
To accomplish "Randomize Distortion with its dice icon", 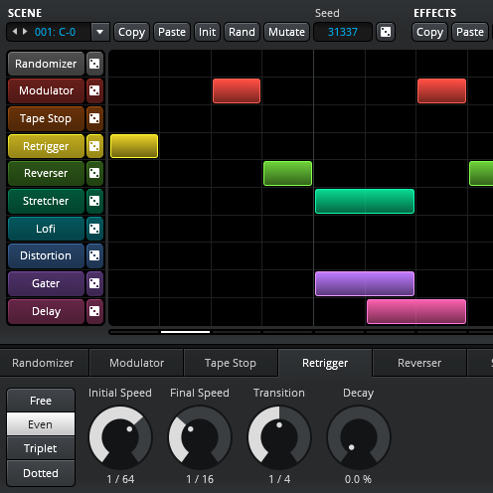I will click(x=94, y=255).
